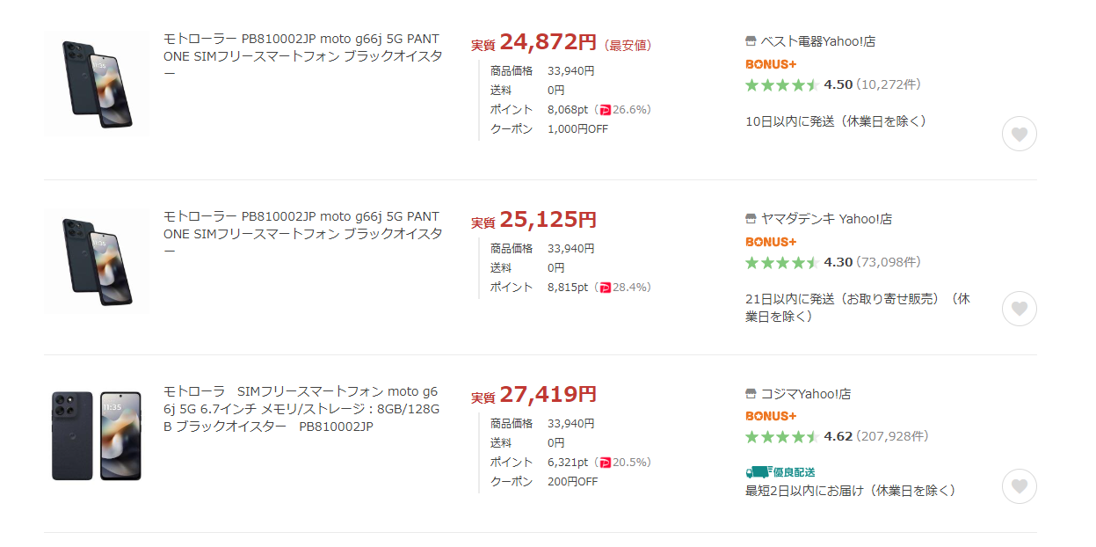Open the コジマ listing product image

pos(97,436)
